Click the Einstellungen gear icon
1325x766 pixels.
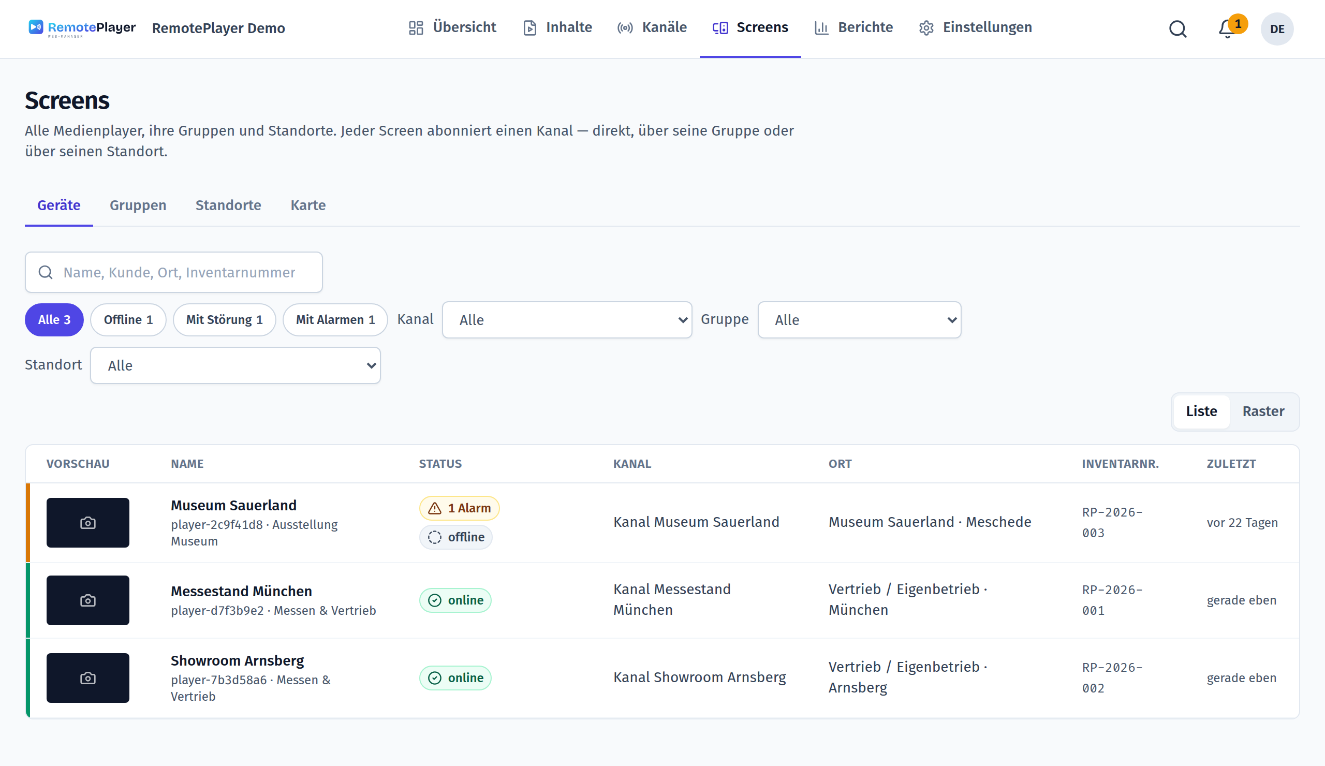(926, 28)
